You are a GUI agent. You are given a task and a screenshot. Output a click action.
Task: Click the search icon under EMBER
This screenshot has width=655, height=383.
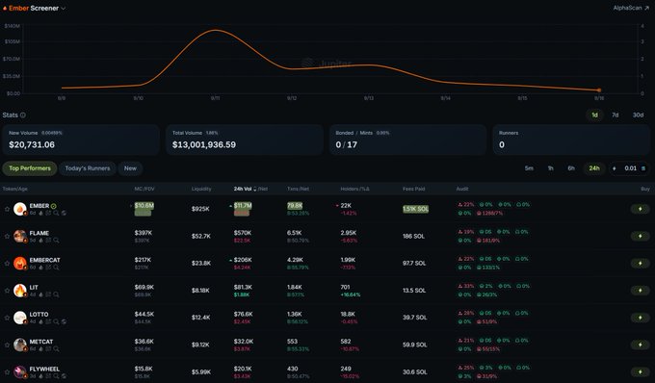coord(56,214)
